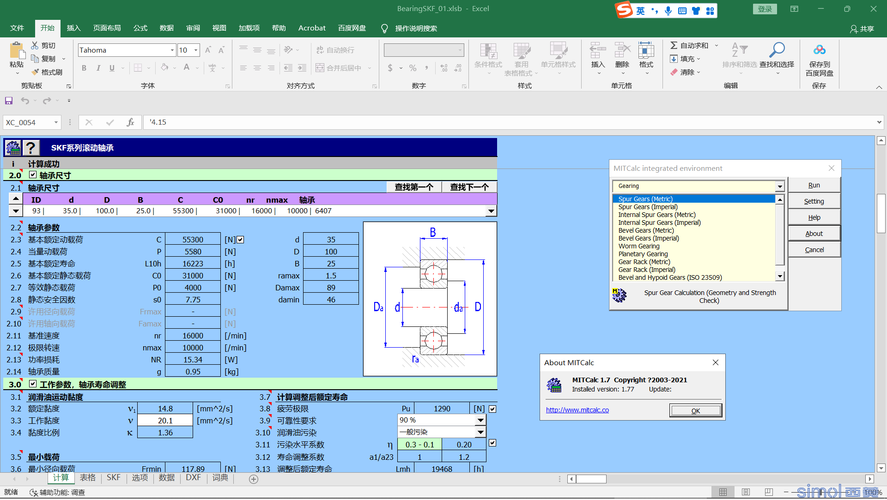Click the Merge and Center icon

320,68
